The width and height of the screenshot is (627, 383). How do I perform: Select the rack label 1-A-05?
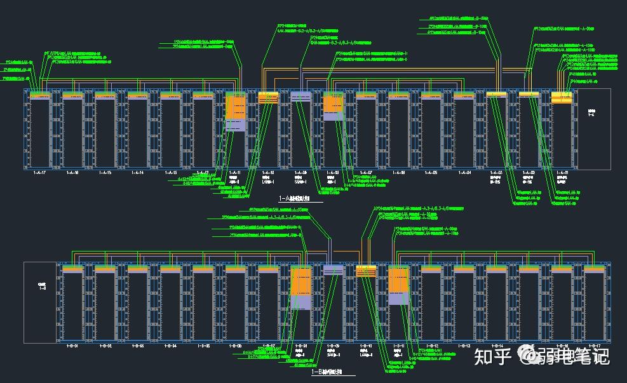pos(431,173)
